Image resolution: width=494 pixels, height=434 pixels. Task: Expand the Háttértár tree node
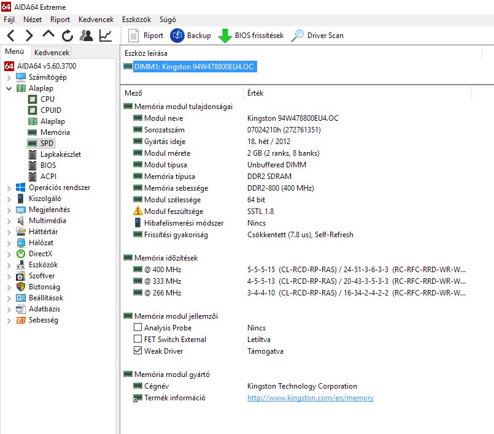point(9,232)
